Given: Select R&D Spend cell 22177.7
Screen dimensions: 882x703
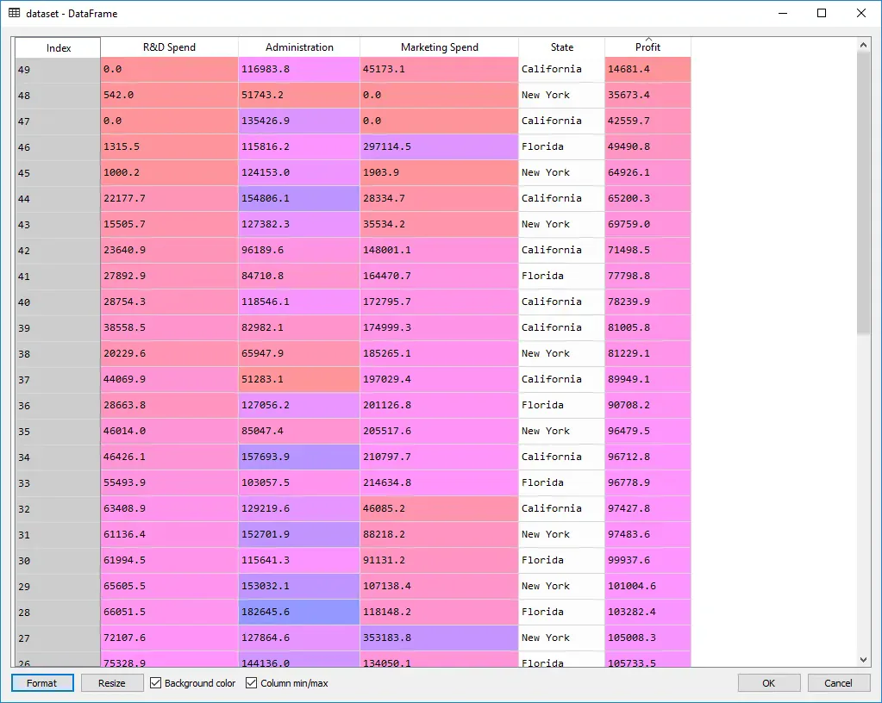Looking at the screenshot, I should click(x=169, y=198).
